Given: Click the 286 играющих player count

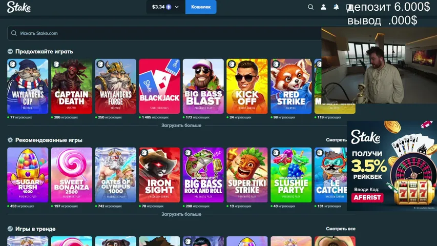Looking at the screenshot, I should click(x=66, y=117).
